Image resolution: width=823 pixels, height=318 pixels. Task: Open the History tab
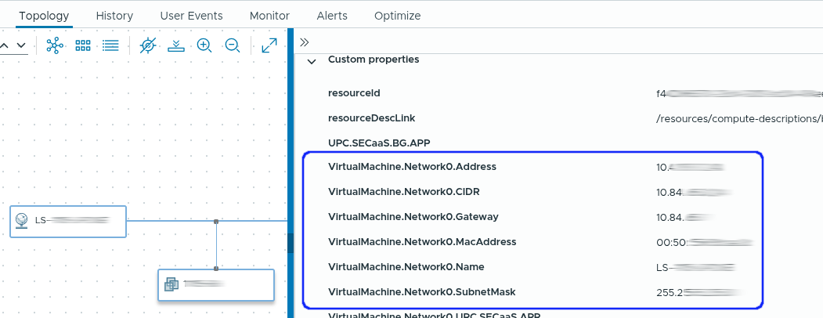coord(114,16)
